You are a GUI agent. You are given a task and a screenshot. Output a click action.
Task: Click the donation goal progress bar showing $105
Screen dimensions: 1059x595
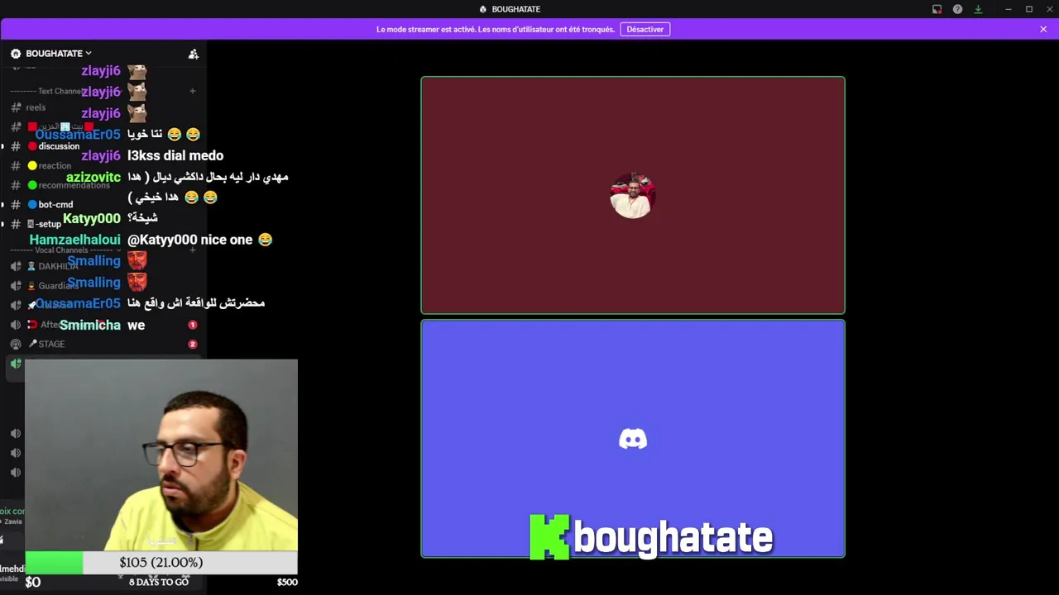(161, 563)
